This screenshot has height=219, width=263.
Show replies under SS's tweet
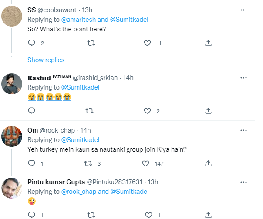point(46,60)
